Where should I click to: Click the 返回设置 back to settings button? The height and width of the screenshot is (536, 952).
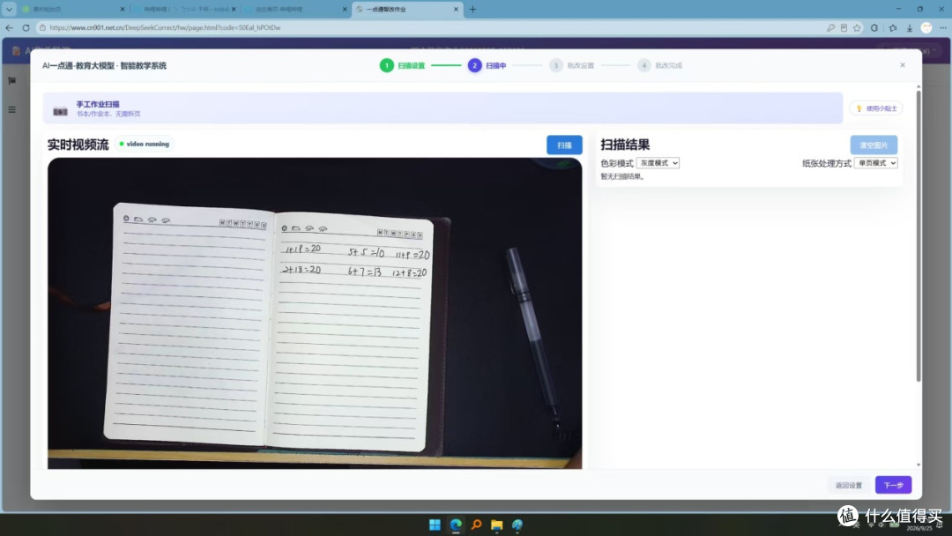tap(848, 485)
